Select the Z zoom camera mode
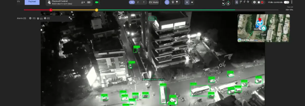The image size is (305, 106). pos(138,2)
